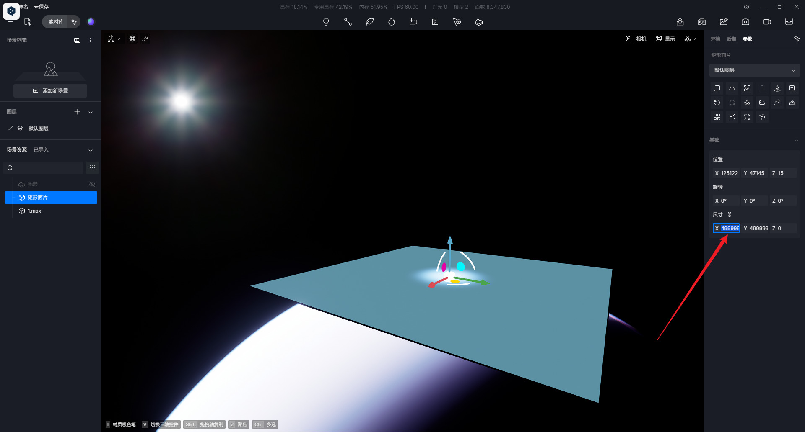Toggle the checkmark on 默认图层 layer
The width and height of the screenshot is (805, 432).
(x=10, y=128)
